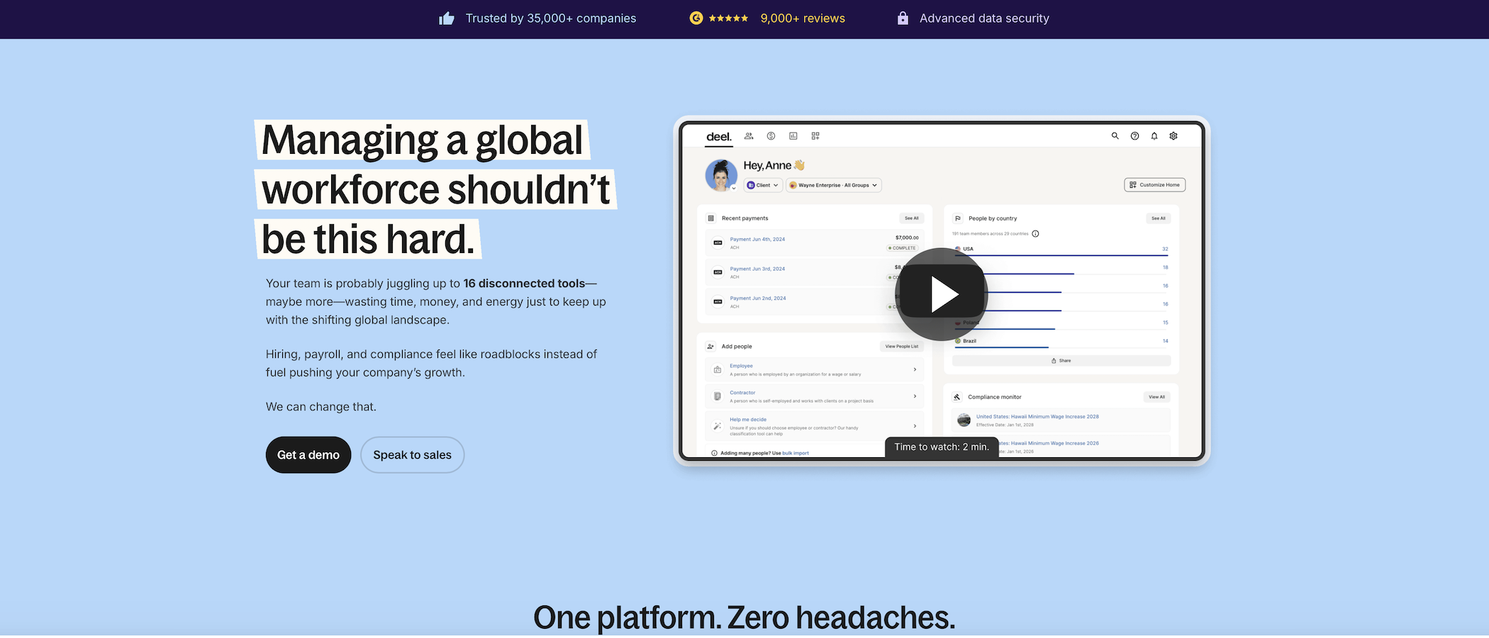Open the apps grid icon in navbar

[815, 136]
